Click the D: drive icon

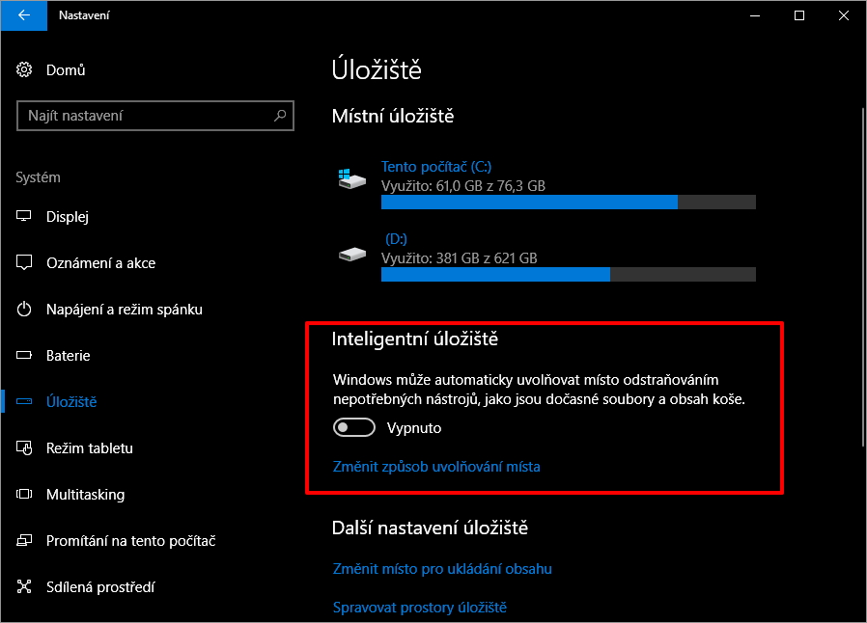pos(352,255)
